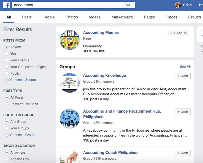Click Choose a Group link
203x163 pixels.
click(24, 135)
